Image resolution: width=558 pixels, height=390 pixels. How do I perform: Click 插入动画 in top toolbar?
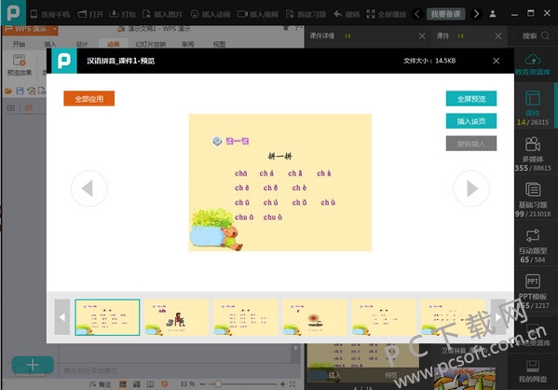click(x=211, y=14)
